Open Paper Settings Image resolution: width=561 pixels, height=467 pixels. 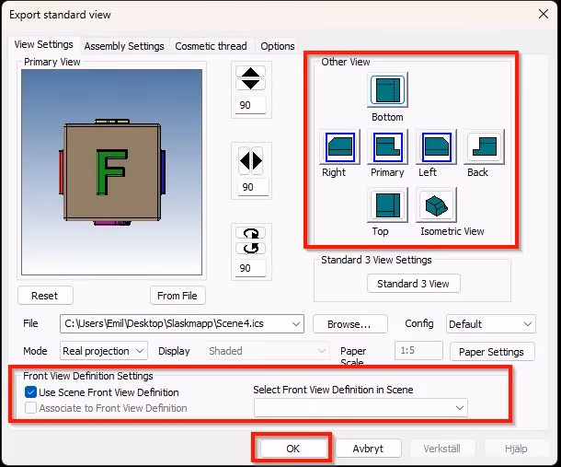(492, 352)
